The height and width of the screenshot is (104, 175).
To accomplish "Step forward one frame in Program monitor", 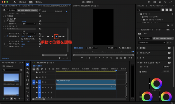I will point(107,58).
